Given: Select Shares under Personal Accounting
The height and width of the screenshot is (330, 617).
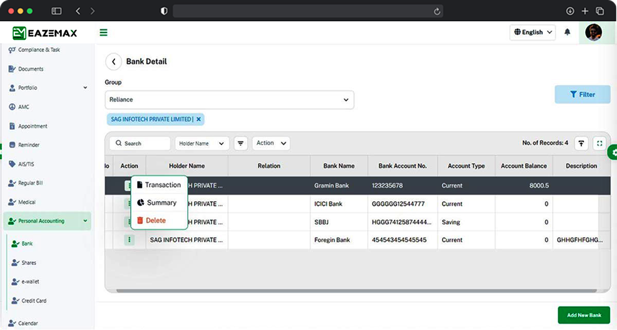Looking at the screenshot, I should [x=24, y=262].
